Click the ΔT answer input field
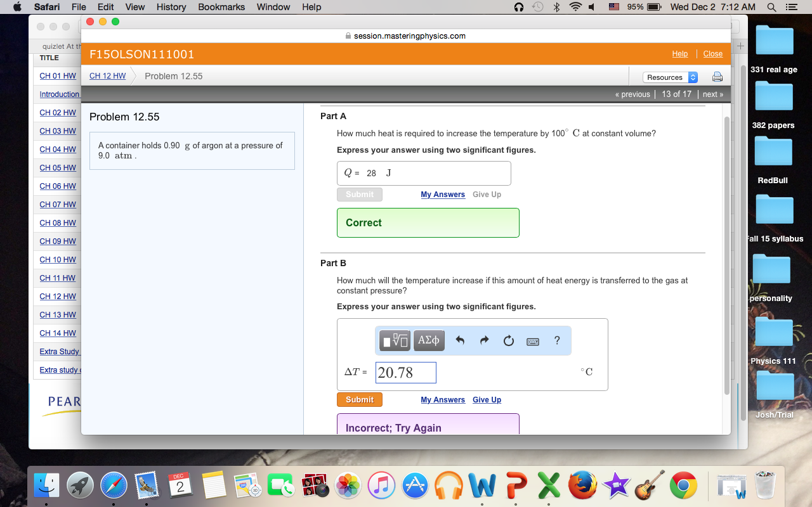This screenshot has width=812, height=507. (406, 373)
